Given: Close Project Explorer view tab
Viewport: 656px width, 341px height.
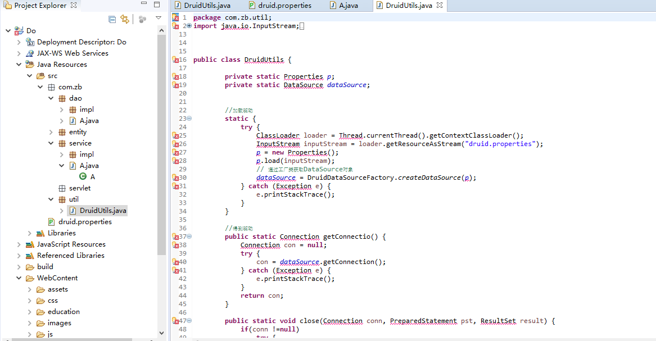Looking at the screenshot, I should point(74,6).
